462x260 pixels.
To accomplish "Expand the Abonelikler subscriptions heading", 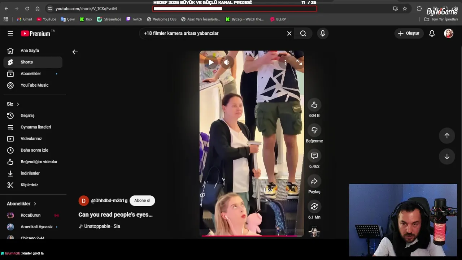I will (x=22, y=204).
